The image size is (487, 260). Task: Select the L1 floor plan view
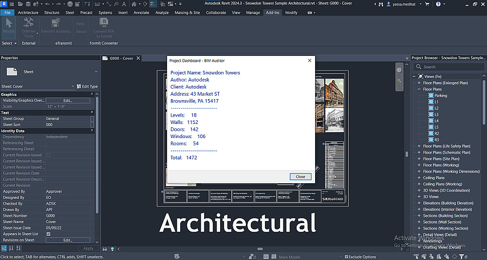point(436,102)
